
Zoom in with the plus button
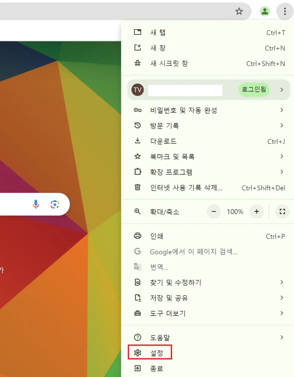(x=256, y=211)
